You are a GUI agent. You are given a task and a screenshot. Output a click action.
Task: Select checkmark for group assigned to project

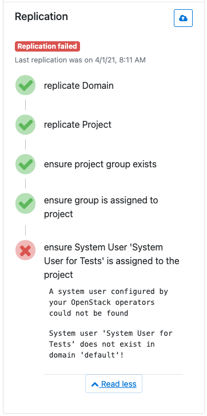point(25,203)
